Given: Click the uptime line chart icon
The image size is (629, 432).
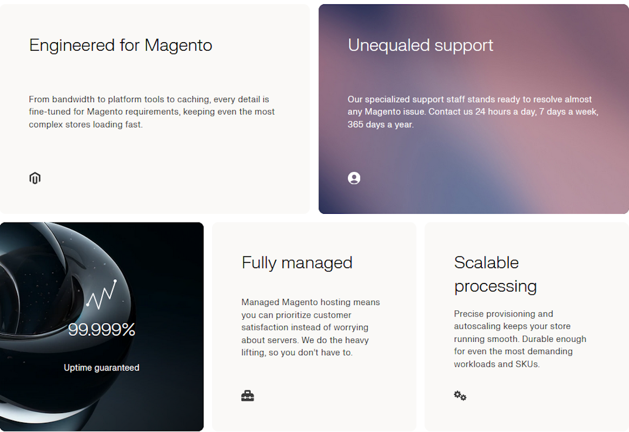Looking at the screenshot, I should pyautogui.click(x=102, y=295).
